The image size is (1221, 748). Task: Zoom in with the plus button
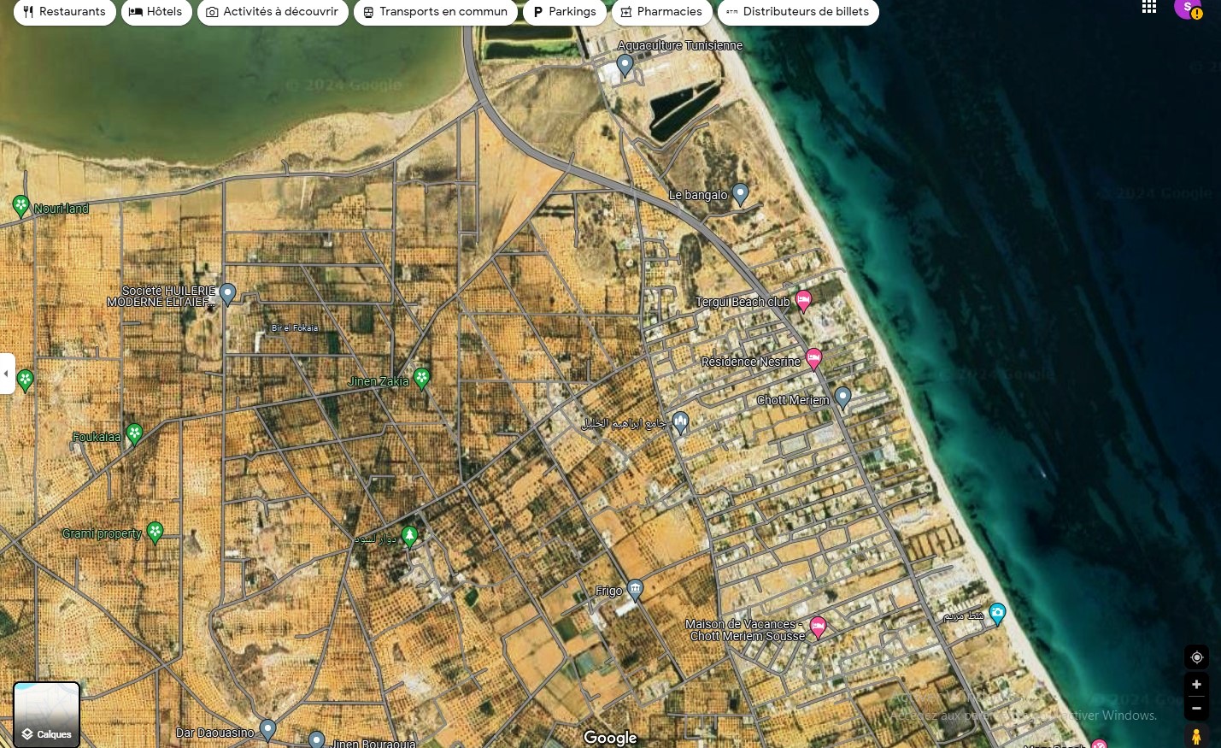tap(1196, 685)
